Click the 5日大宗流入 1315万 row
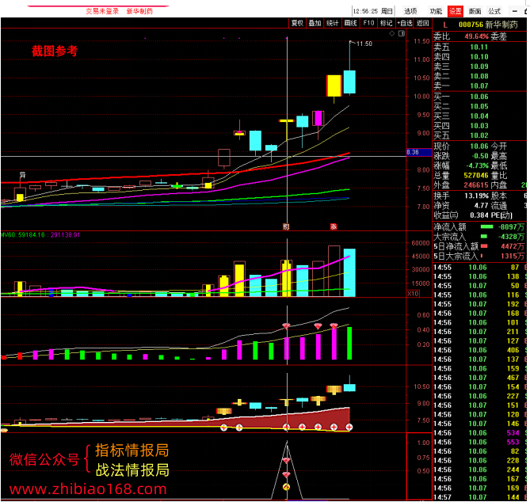Image resolution: width=530 pixels, height=502 pixels. pyautogui.click(x=479, y=257)
